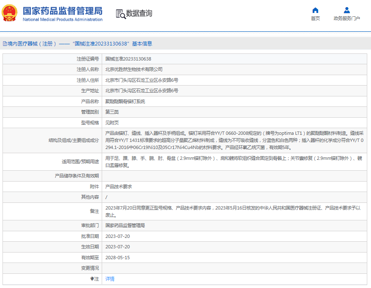Image resolution: width=371 pixels, height=288 pixels.
Task: Click the 见附页 value in 型号规格 row
Action: pos(112,123)
